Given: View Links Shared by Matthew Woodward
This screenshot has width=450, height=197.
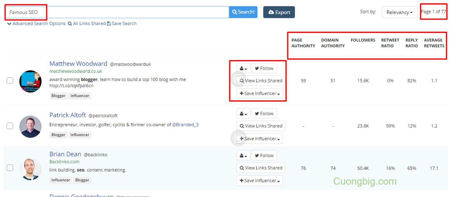Looking at the screenshot, I should pos(261,81).
